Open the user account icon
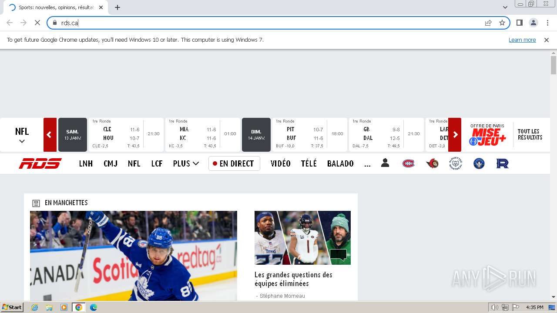This screenshot has width=557, height=313. [385, 163]
